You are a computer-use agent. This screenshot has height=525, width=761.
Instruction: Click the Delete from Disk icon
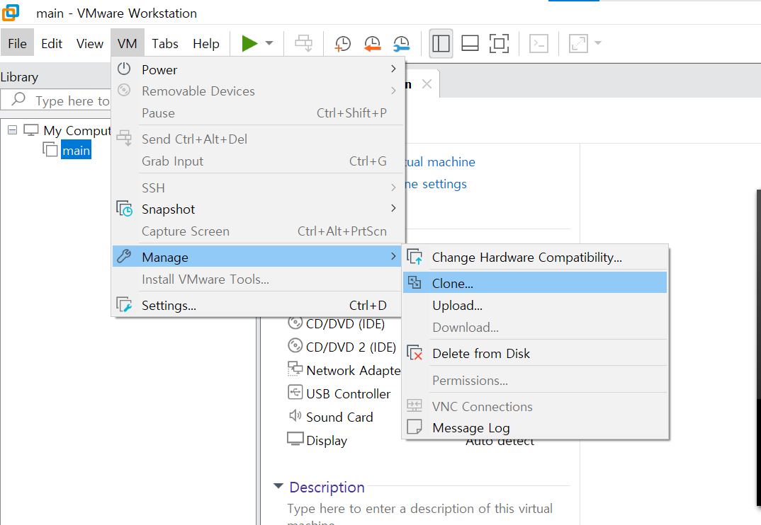(415, 353)
